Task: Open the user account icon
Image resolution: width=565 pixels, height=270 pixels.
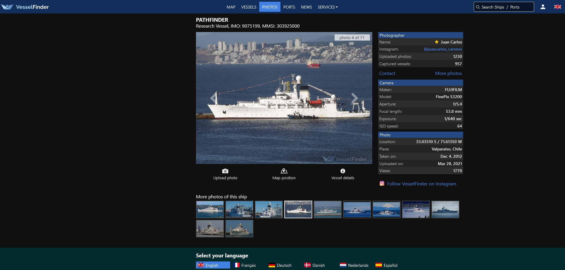Action: (x=543, y=7)
